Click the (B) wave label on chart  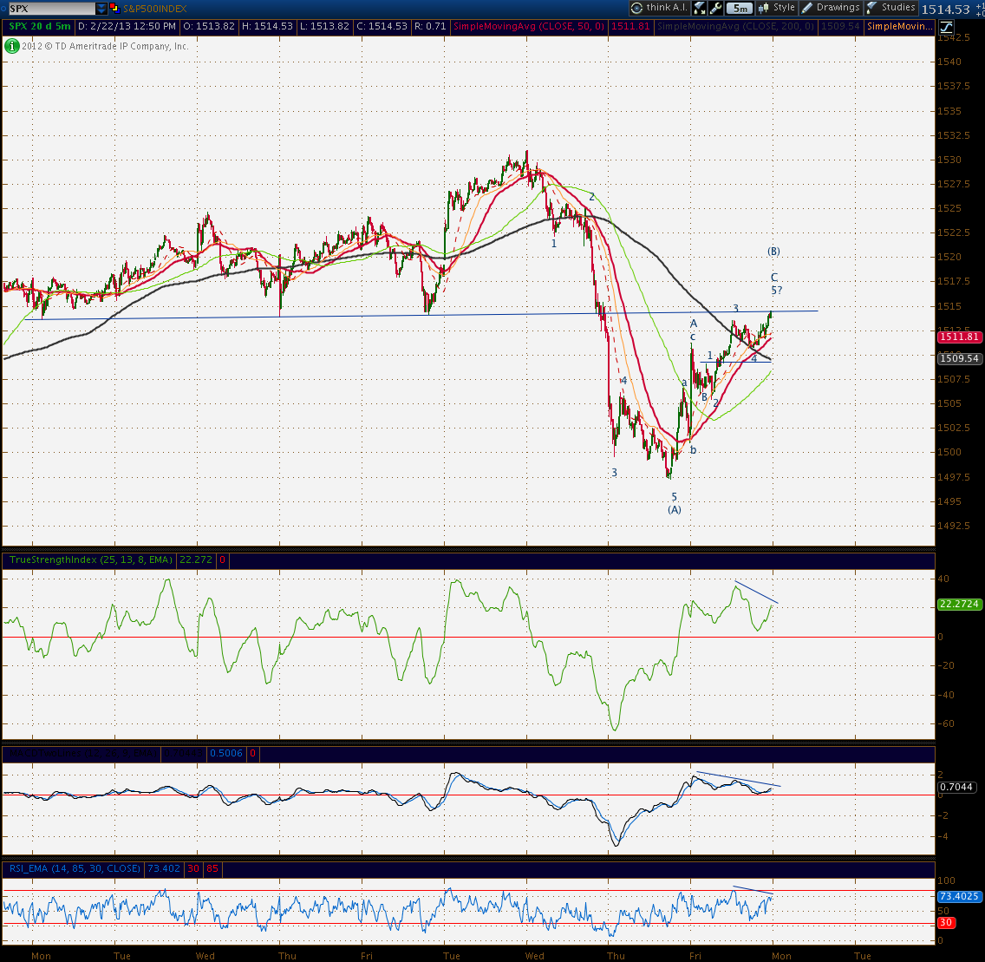pos(774,252)
